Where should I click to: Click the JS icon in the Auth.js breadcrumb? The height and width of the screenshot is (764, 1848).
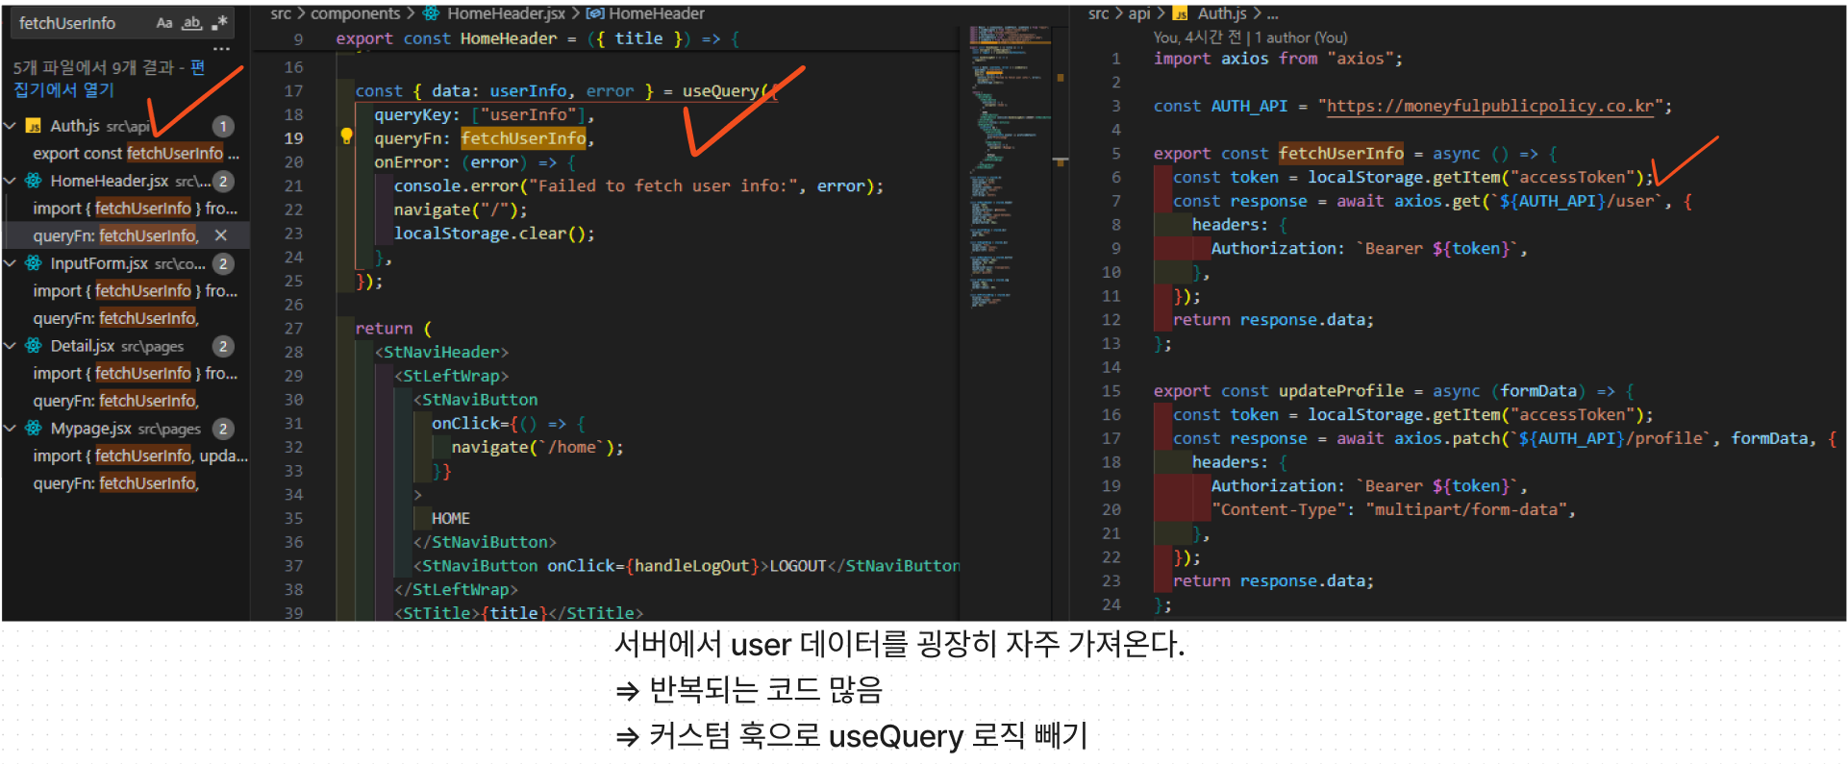click(1180, 13)
